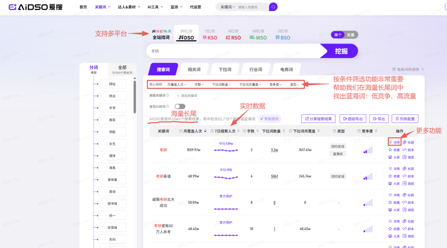
Task: Click the left panel vertical scrollbar
Action: tap(135, 97)
